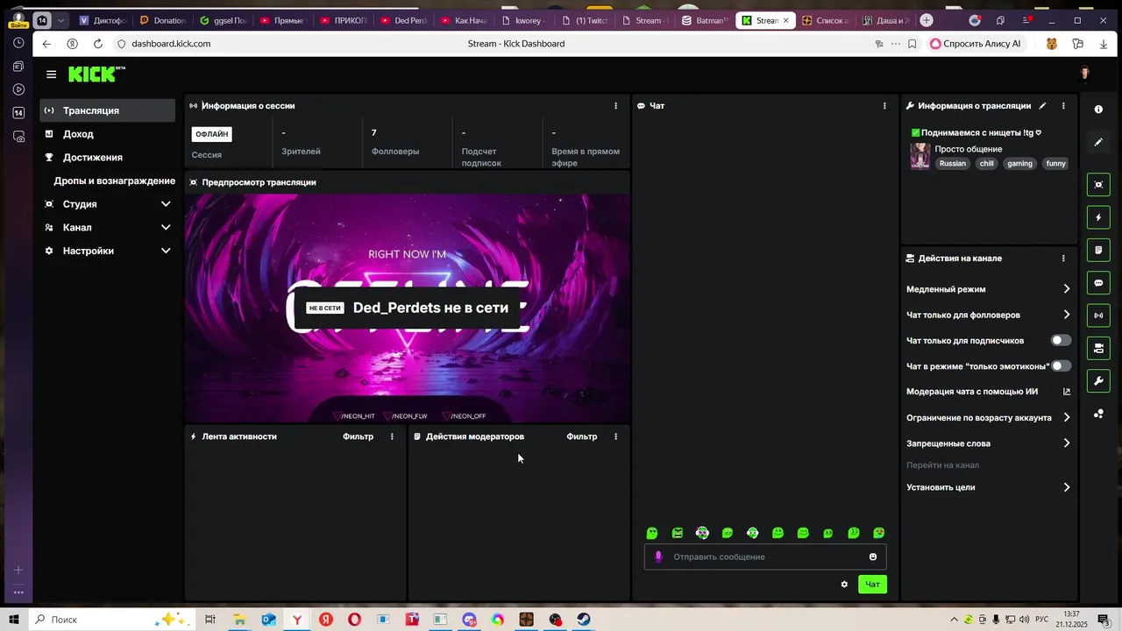Expand the Настройки sidebar section

coord(108,251)
